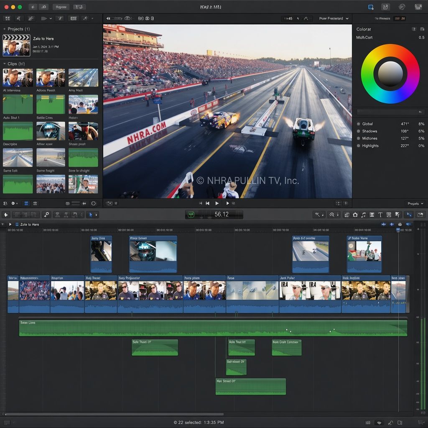The image size is (428, 428).
Task: Select the Hav Stored Of audio clip
Action: coord(251,387)
